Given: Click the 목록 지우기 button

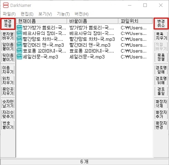Looking at the screenshot, I should coord(161,36).
